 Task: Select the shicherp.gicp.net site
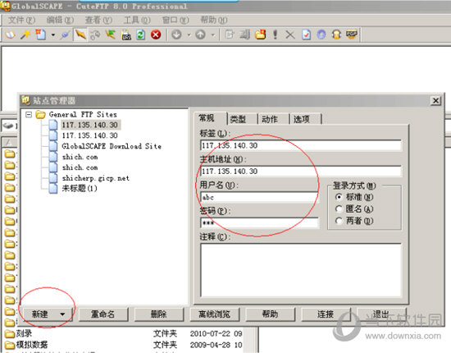(x=95, y=178)
